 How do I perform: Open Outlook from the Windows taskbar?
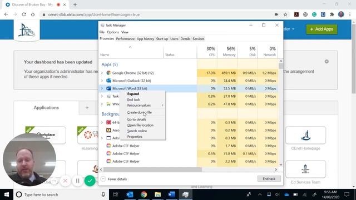coord(130,194)
